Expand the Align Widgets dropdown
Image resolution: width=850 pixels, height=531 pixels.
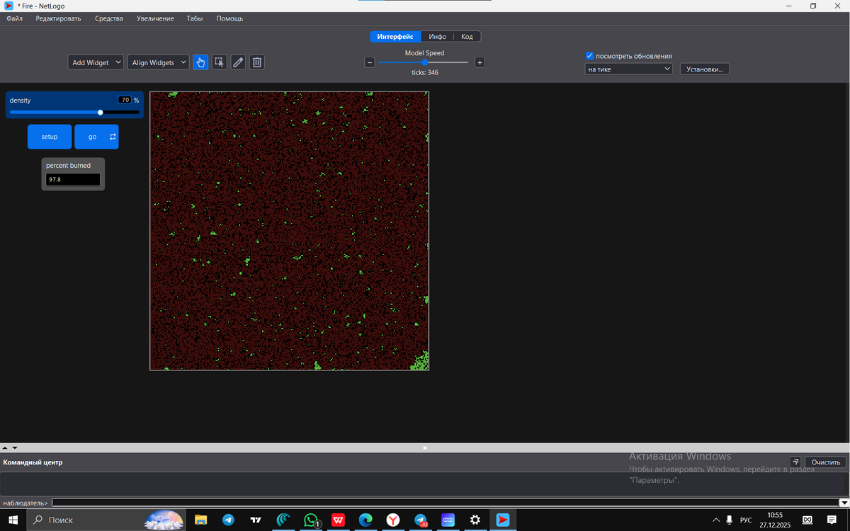(x=159, y=62)
